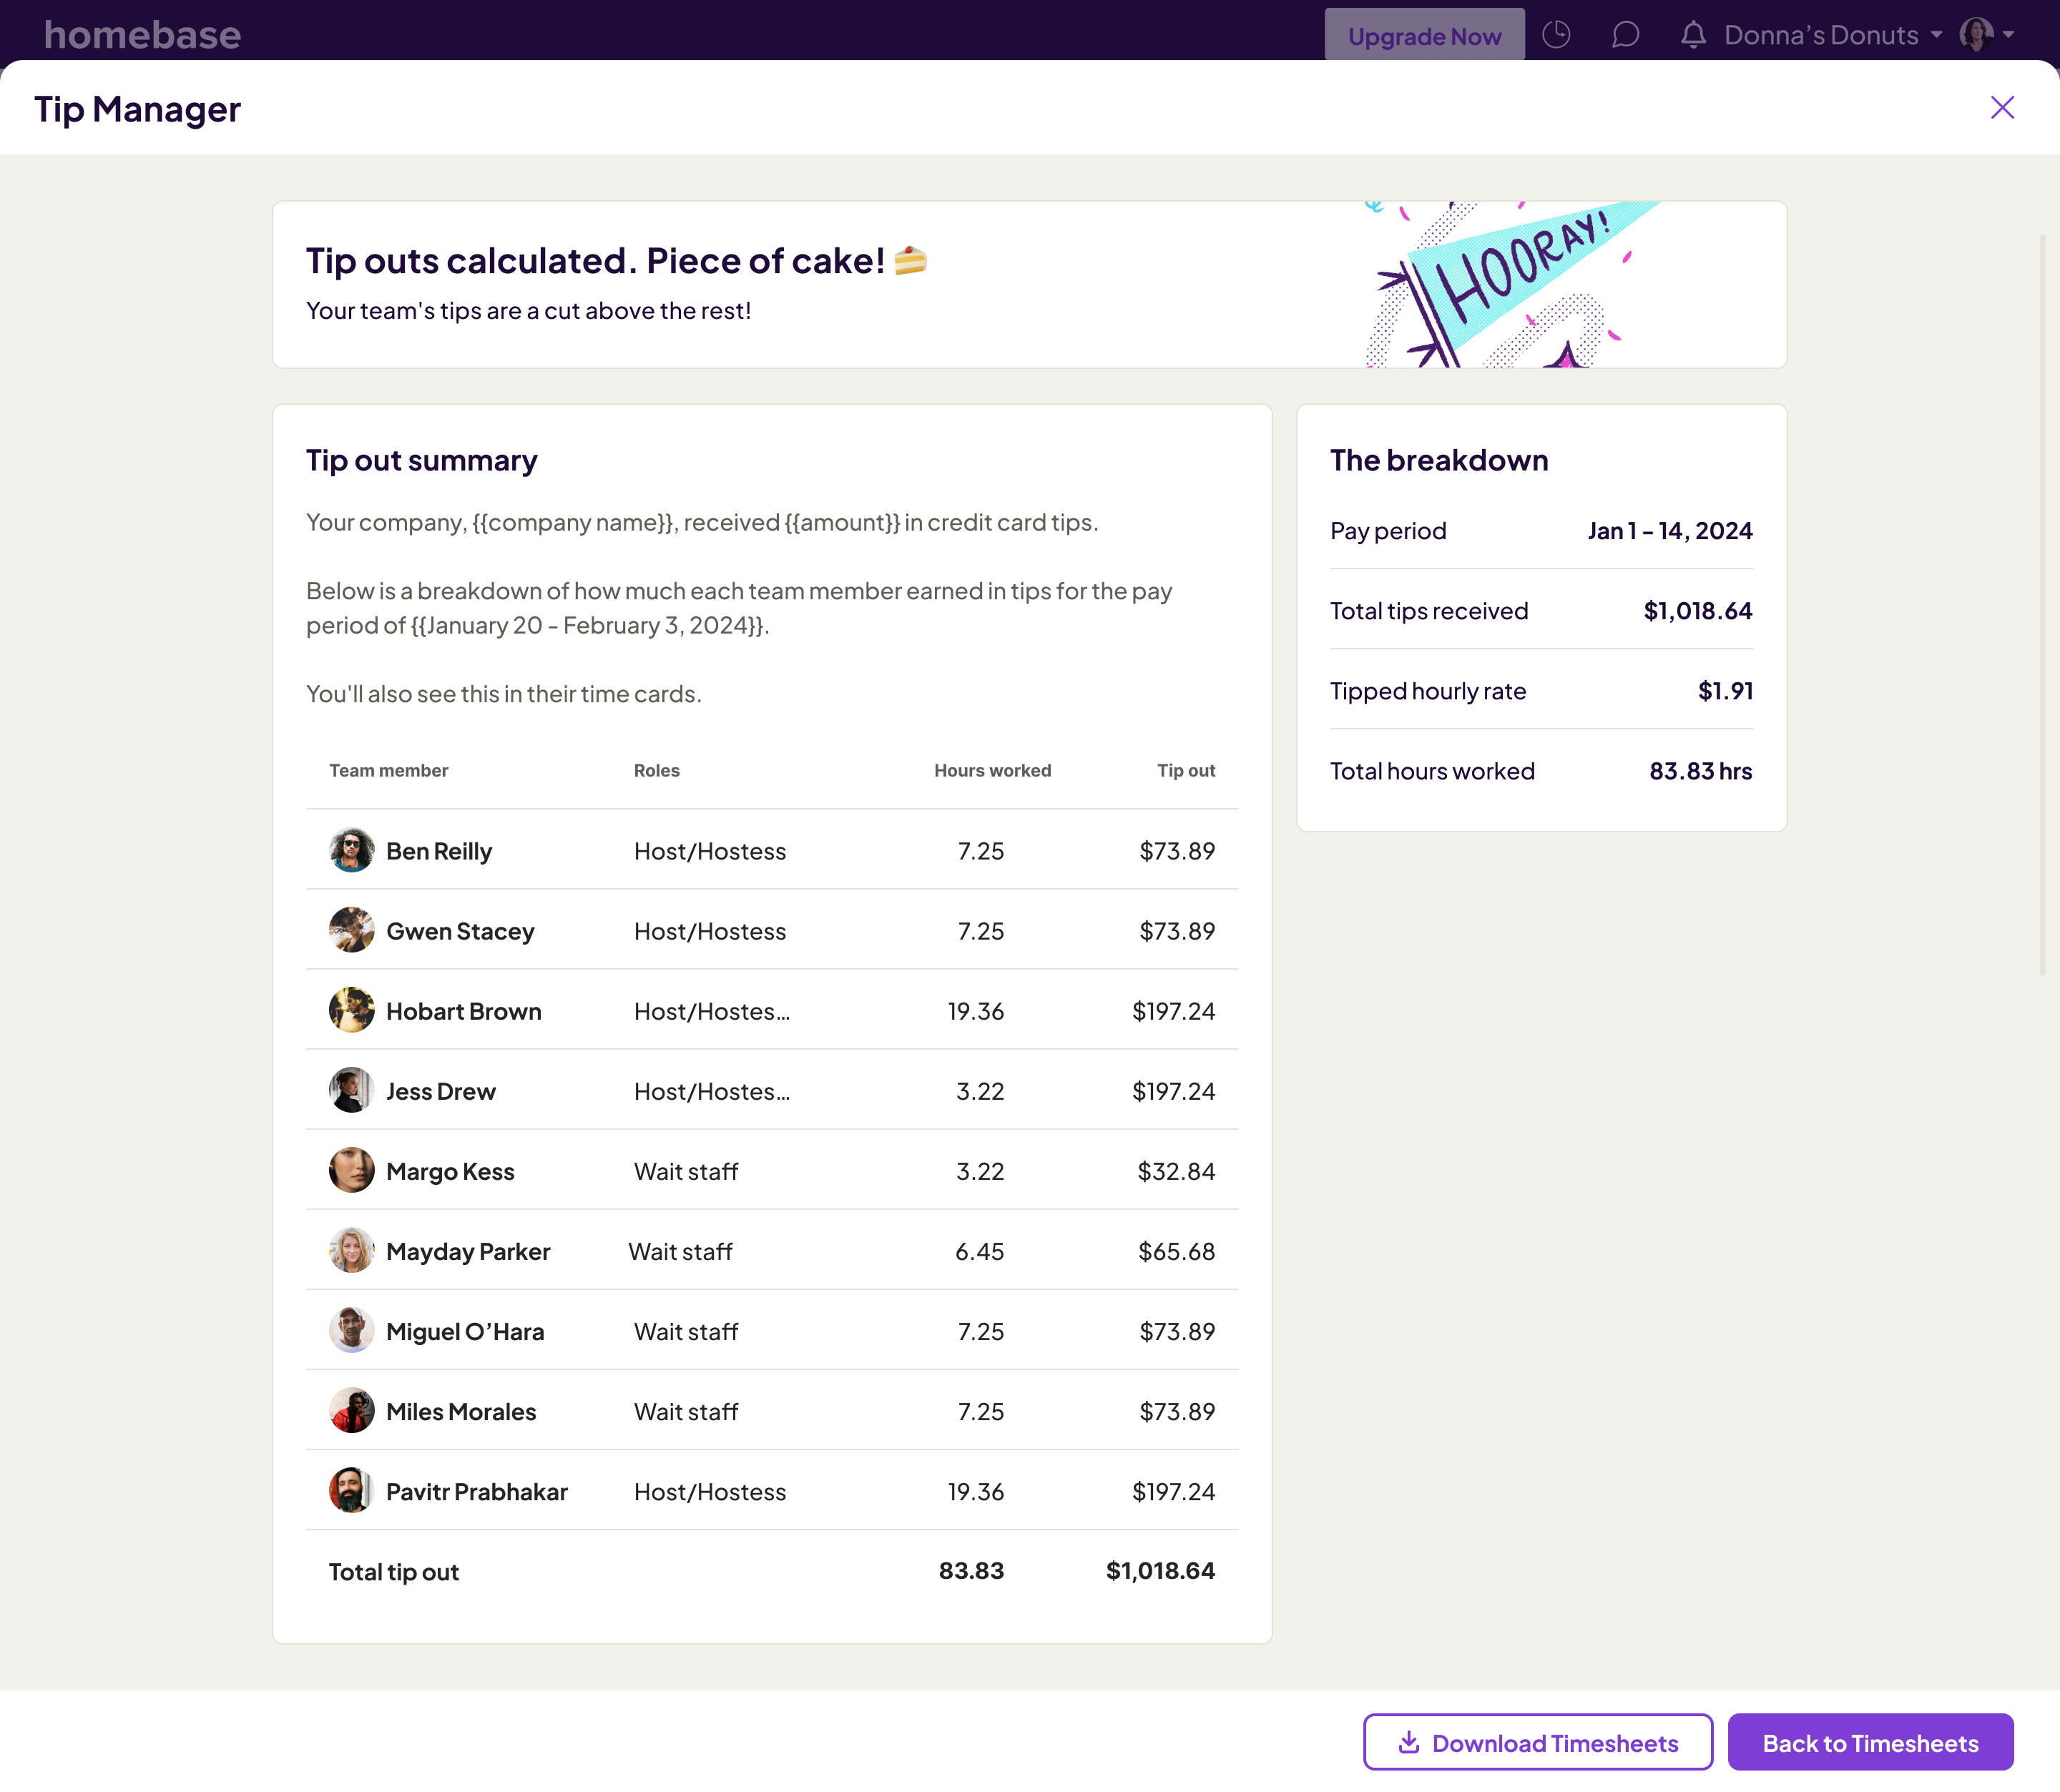Close the Tip Manager dialog
Image resolution: width=2060 pixels, height=1792 pixels.
click(x=2002, y=108)
